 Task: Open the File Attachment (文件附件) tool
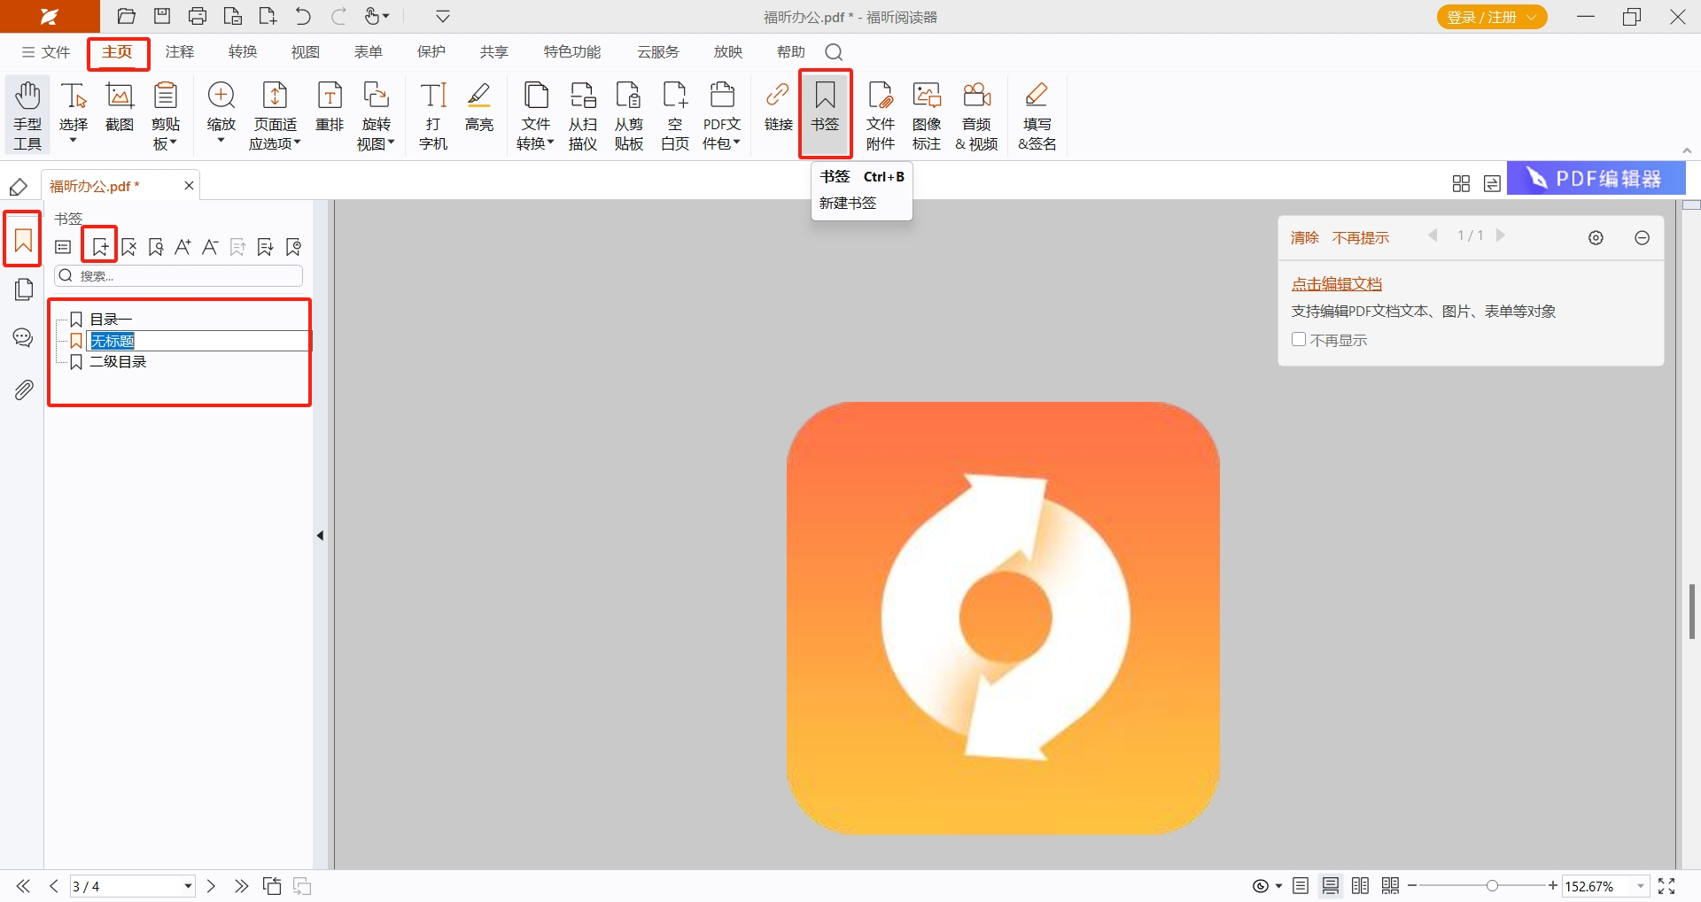pyautogui.click(x=880, y=115)
